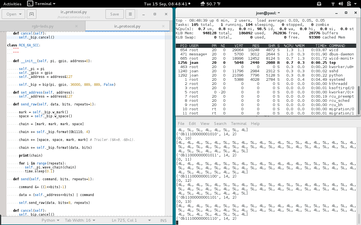
Task: Click the Save button in gedit
Action: [x=115, y=14]
